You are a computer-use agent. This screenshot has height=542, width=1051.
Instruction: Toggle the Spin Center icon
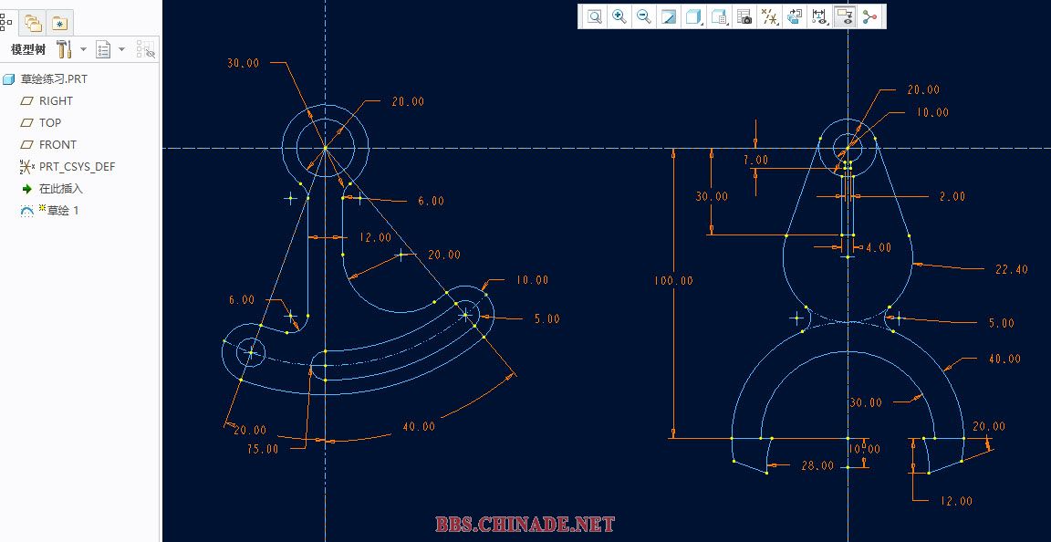click(869, 16)
